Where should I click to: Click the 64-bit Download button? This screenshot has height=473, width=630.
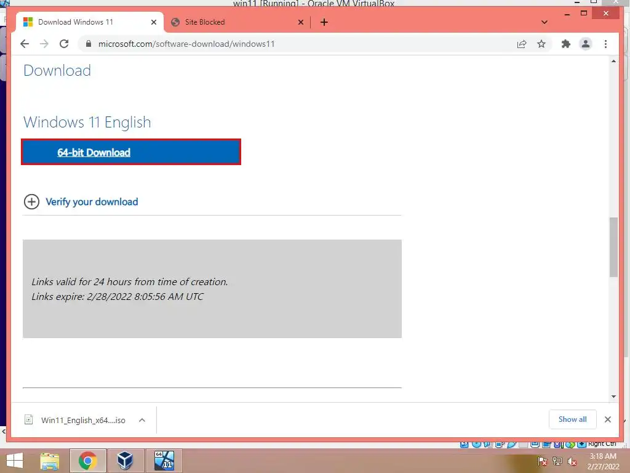(131, 152)
